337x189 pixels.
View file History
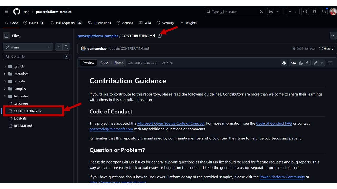326,49
